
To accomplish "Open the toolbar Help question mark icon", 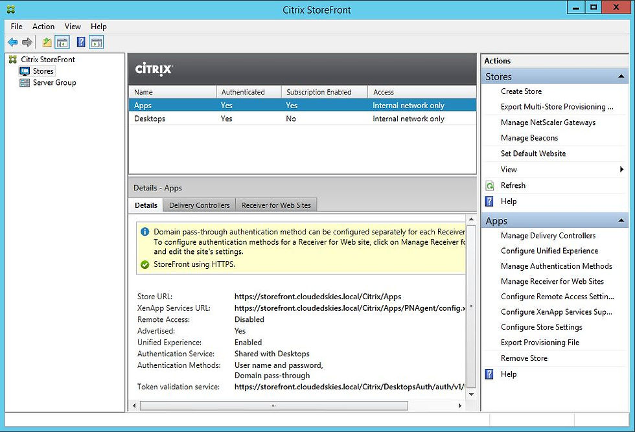I will click(81, 41).
